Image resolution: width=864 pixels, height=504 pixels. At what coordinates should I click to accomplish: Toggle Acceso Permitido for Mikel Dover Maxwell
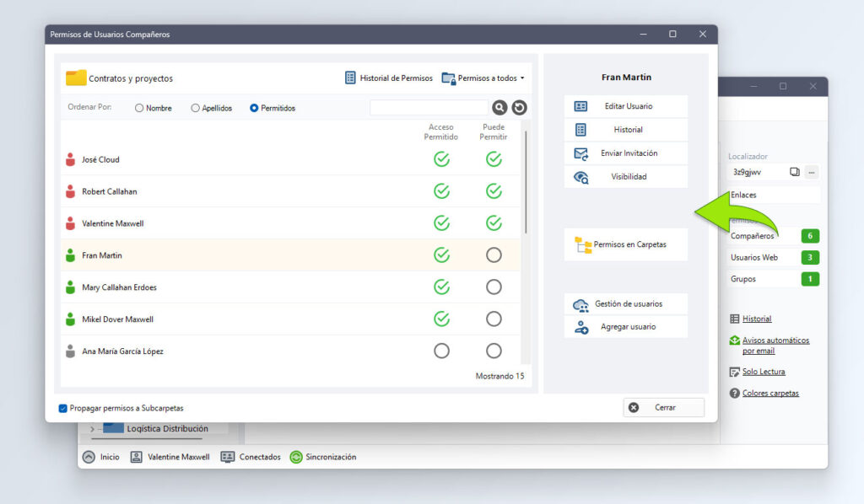pos(441,319)
